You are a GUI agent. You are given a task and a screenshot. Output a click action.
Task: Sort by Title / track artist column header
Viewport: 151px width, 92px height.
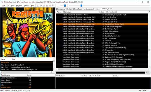click(111, 12)
